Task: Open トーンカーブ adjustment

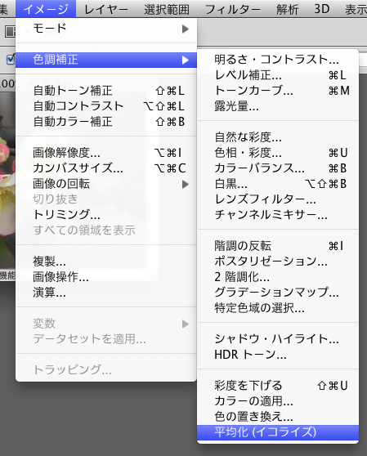Action: pos(278,91)
